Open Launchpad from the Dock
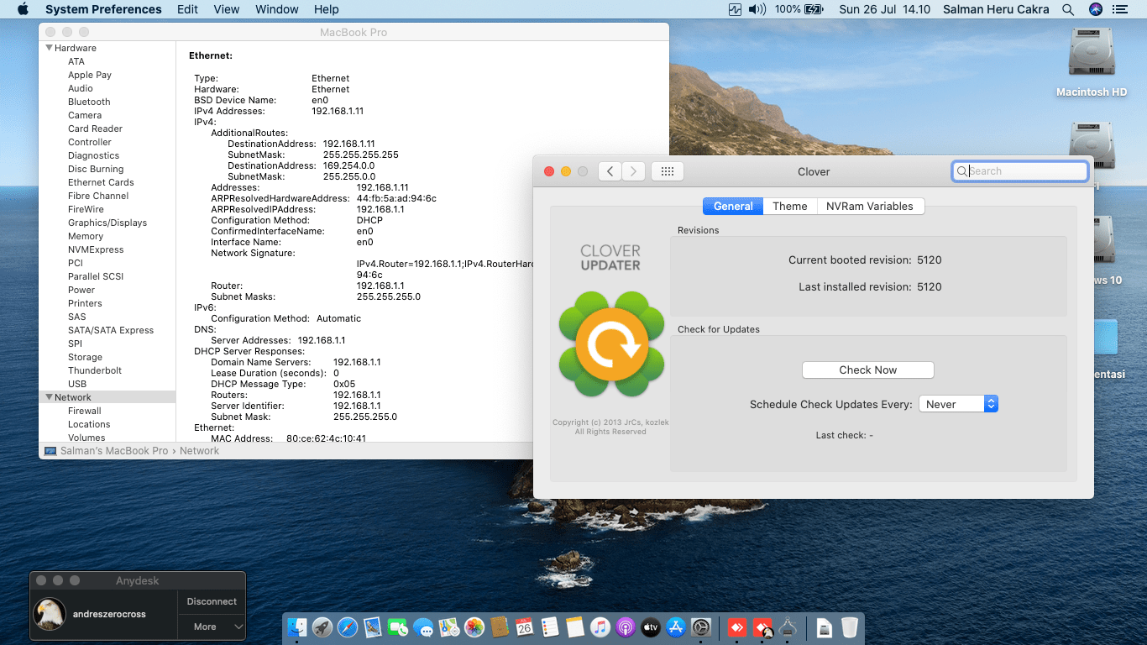 (322, 627)
